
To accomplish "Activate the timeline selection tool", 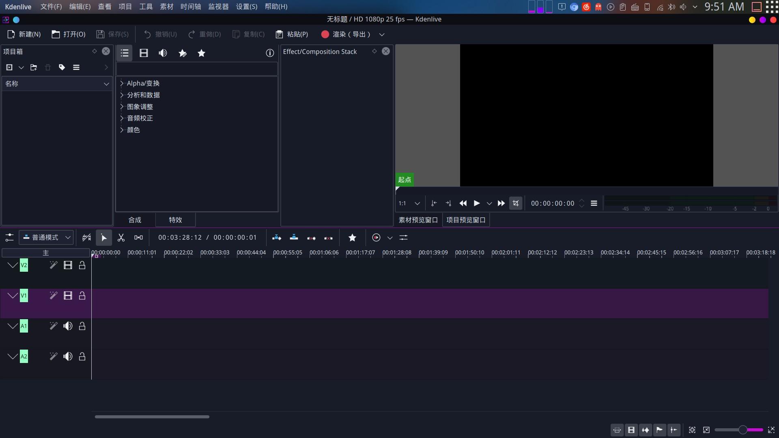I will (104, 237).
